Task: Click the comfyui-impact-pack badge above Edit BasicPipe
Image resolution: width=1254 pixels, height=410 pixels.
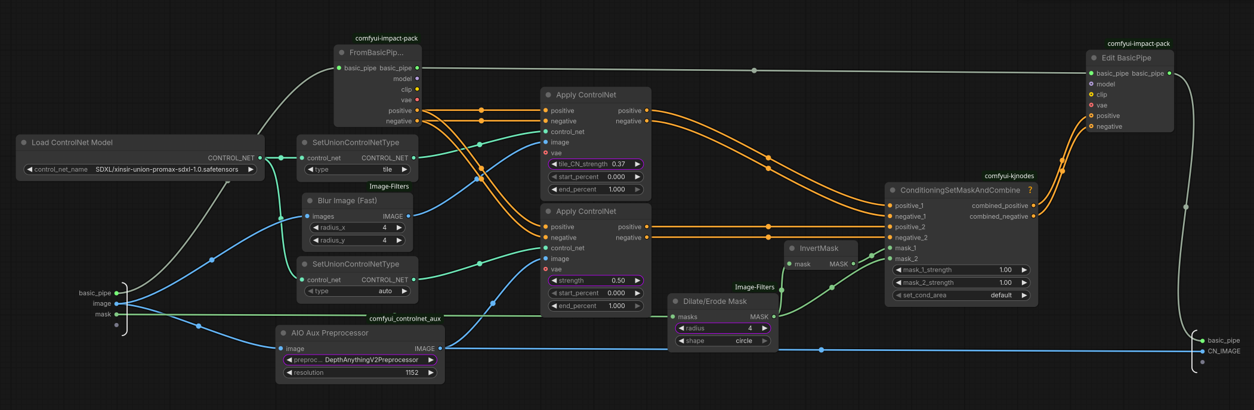Action: [x=1139, y=44]
